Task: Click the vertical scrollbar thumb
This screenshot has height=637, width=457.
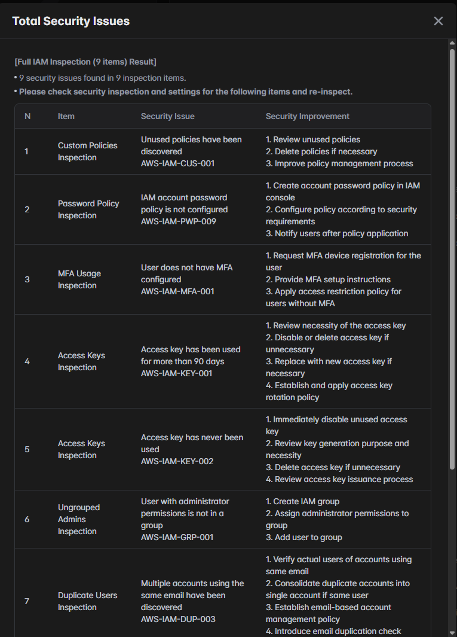Action: click(x=452, y=257)
